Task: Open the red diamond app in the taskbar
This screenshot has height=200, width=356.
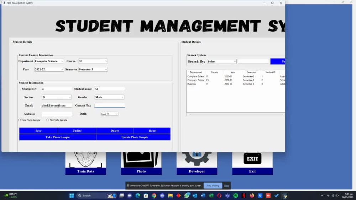Action: click(178, 195)
